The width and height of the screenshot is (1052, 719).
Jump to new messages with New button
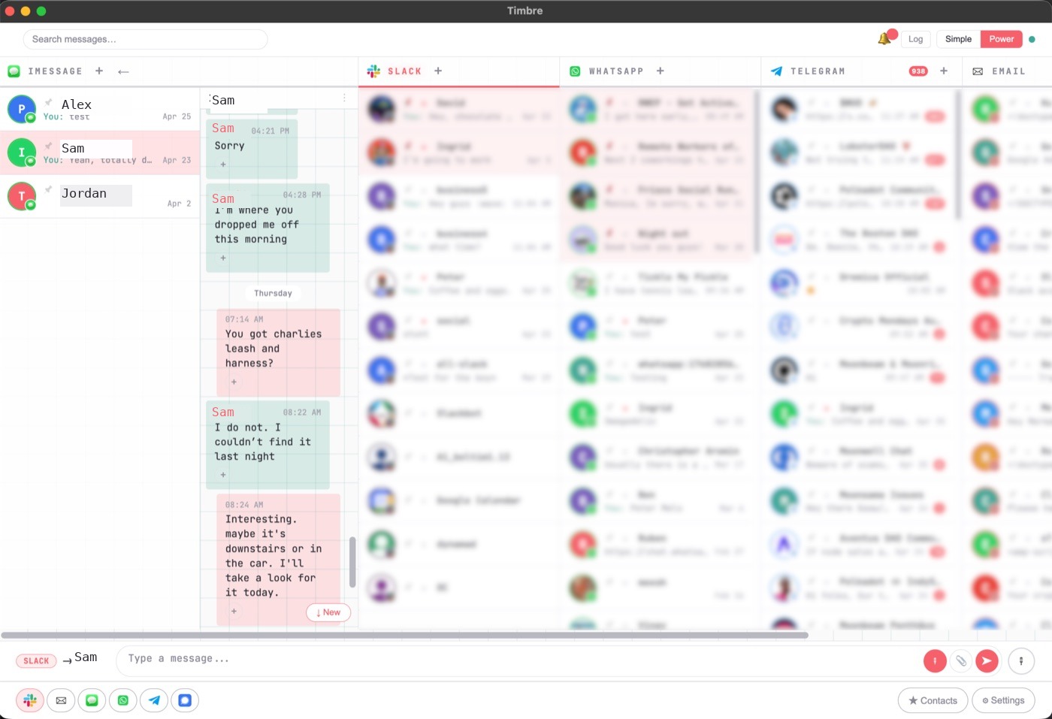click(x=328, y=612)
